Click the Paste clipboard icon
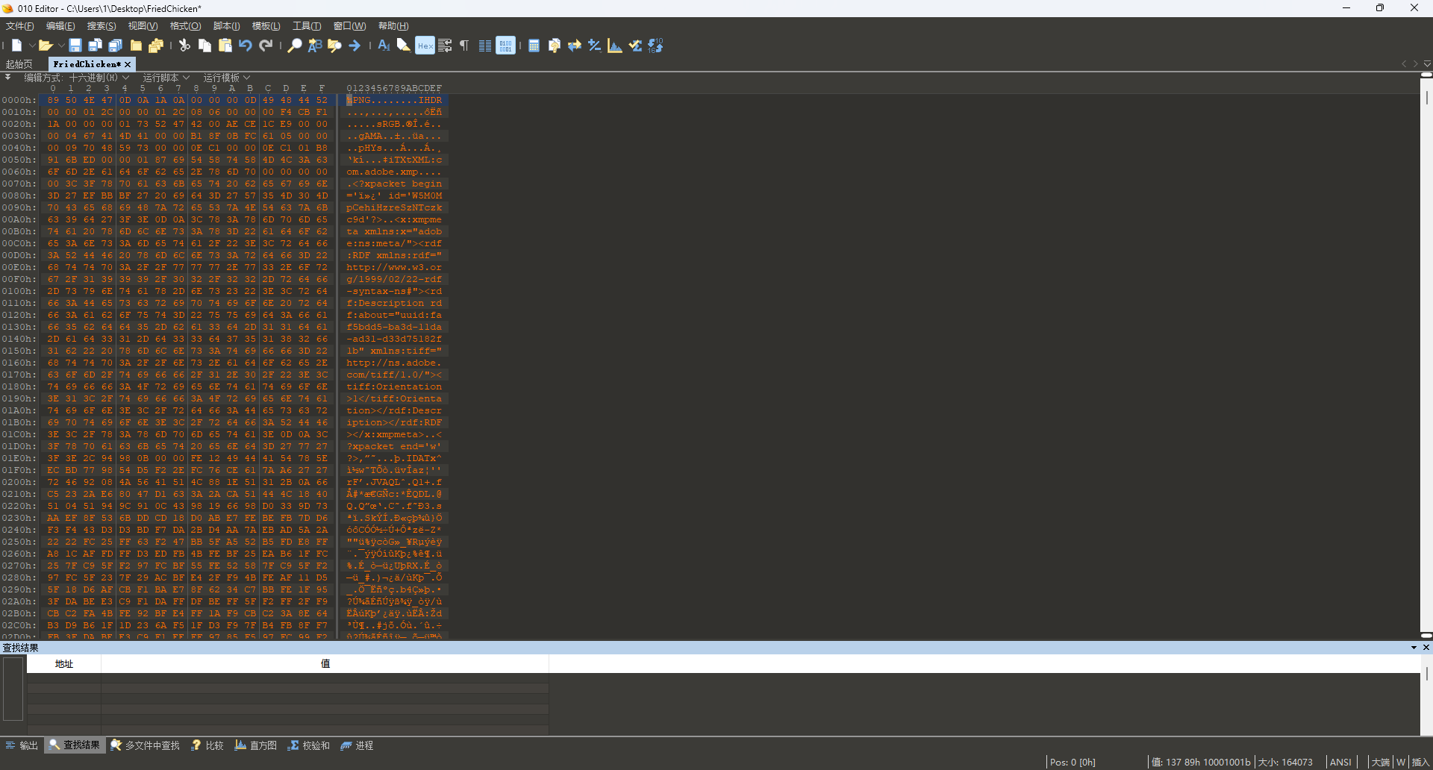The image size is (1433, 770). coord(225,46)
